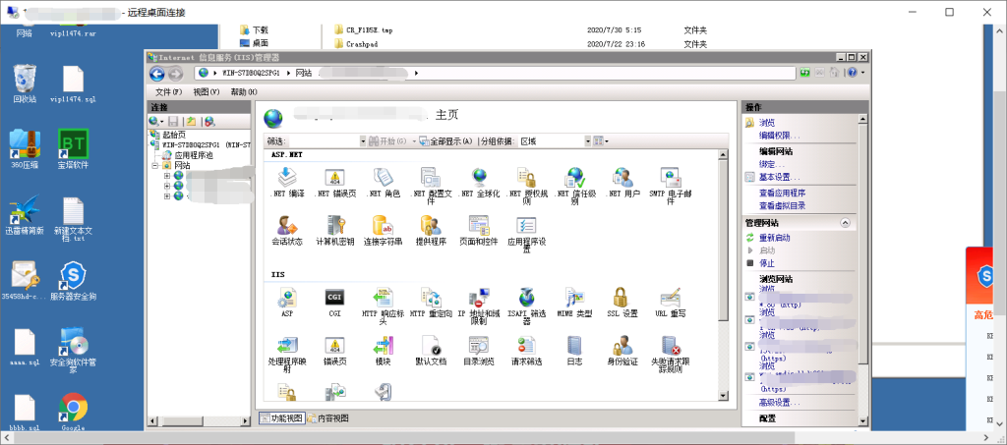This screenshot has height=445, width=1007.
Task: Click the 查看应用程序 link
Action: tap(782, 193)
